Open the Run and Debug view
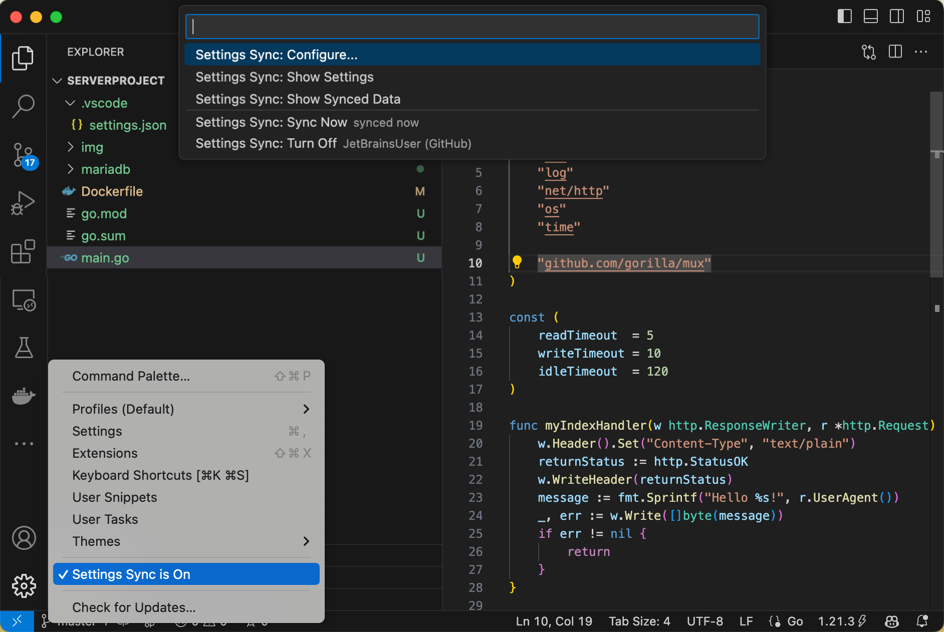 (23, 203)
